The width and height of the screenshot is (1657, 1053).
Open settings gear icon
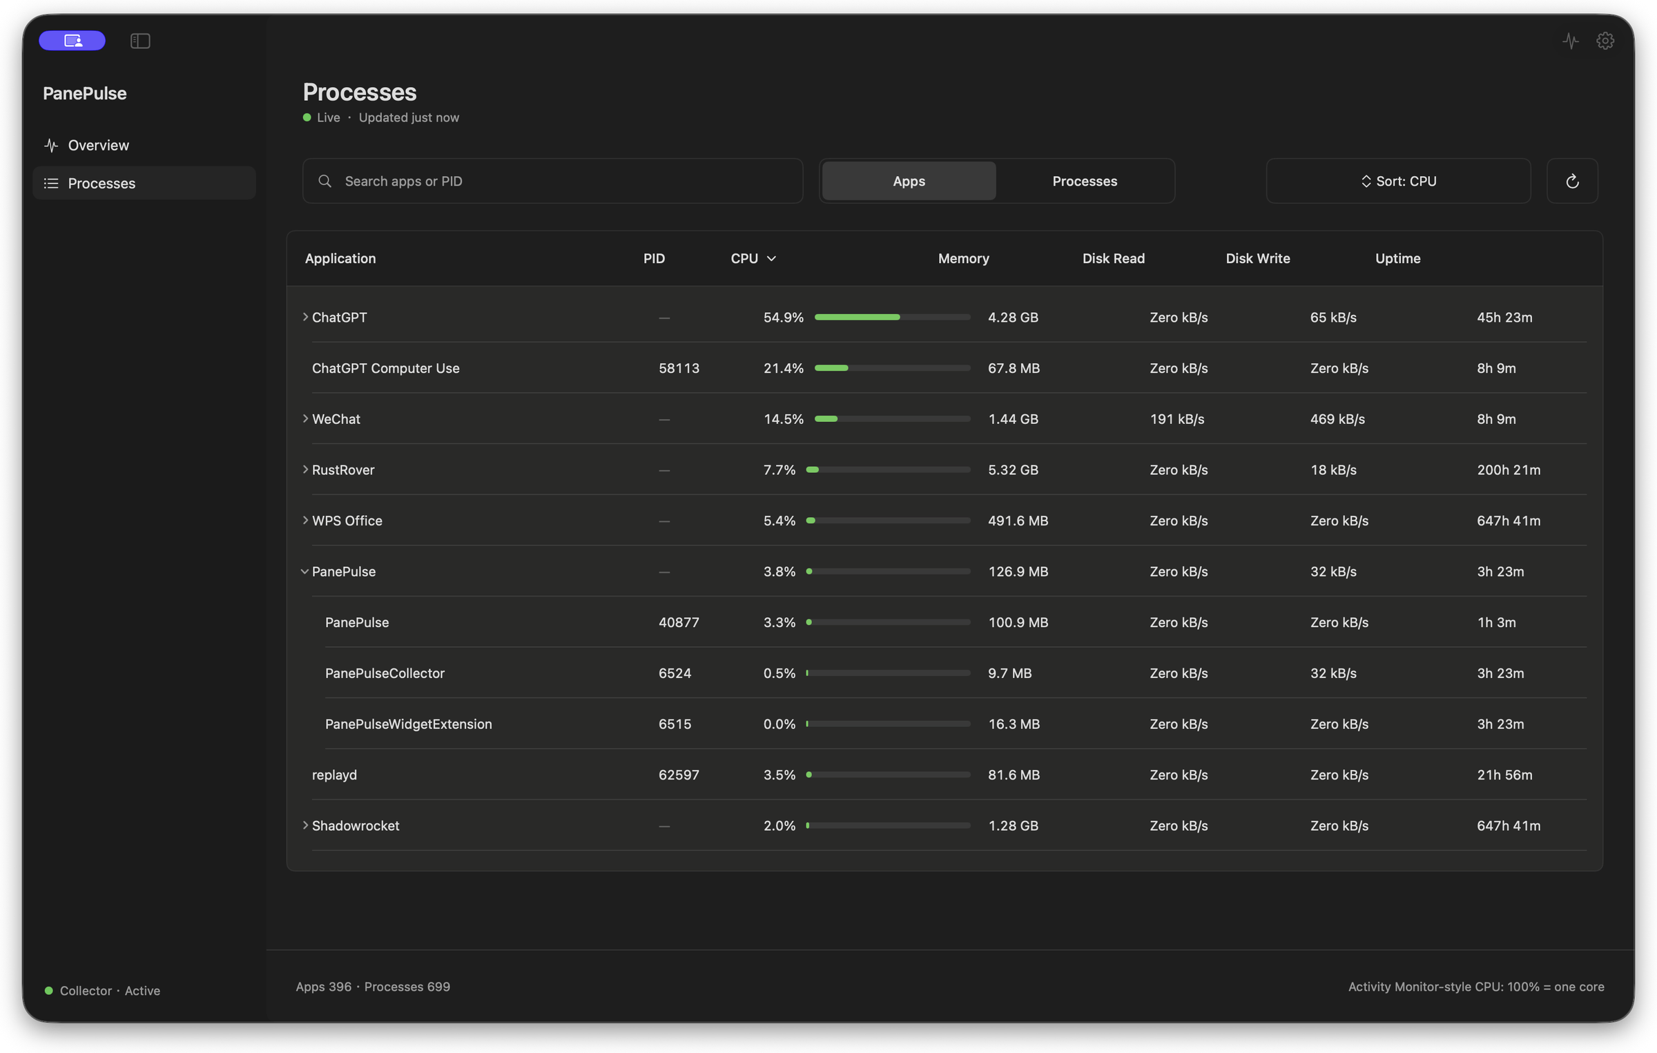click(1605, 41)
